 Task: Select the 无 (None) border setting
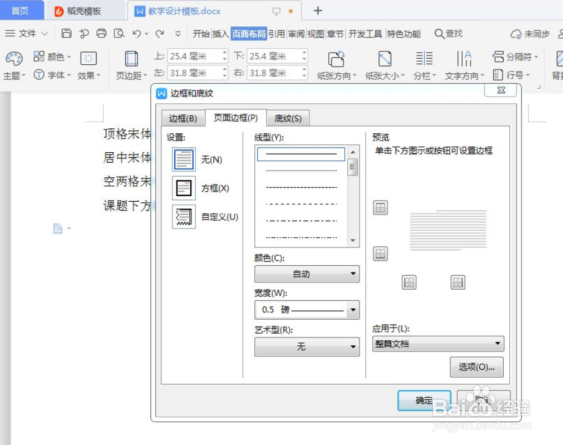click(183, 159)
